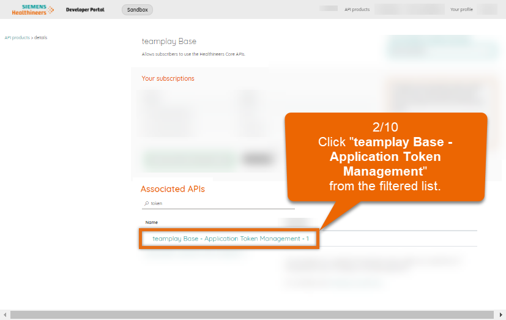Open API products in top navigation
506x320 pixels.
(357, 10)
